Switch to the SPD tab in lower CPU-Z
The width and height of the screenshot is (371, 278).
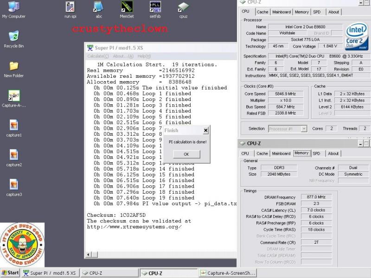point(316,153)
